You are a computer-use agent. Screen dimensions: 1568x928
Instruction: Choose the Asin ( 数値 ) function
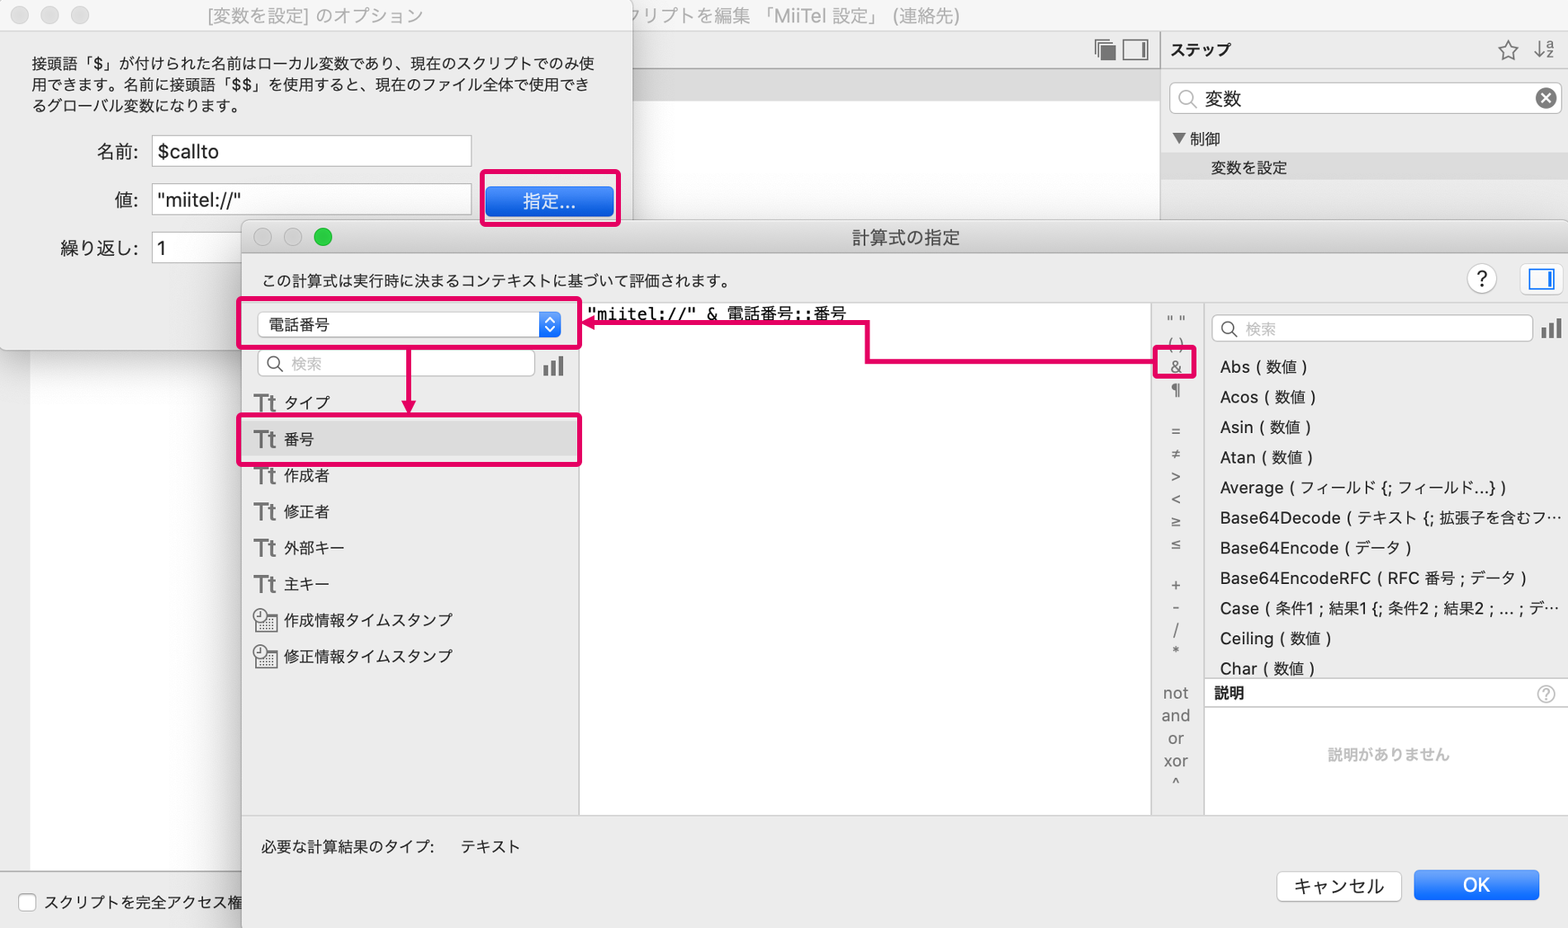(x=1266, y=427)
